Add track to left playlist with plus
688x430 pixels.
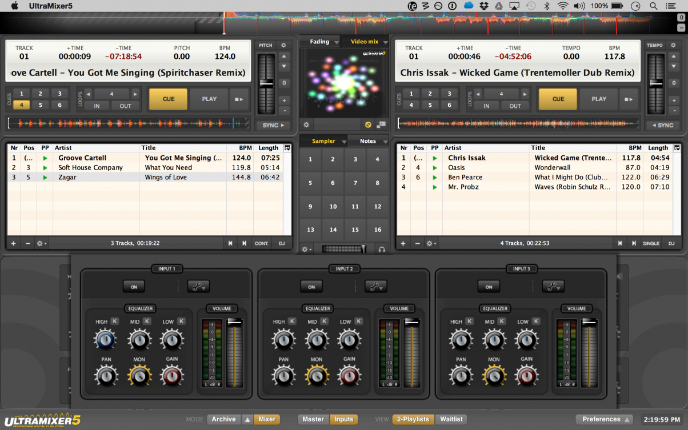13,243
